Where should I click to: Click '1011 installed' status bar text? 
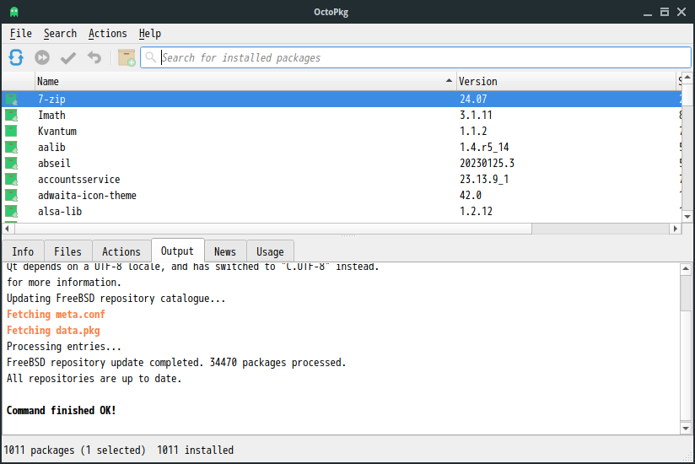tap(195, 451)
